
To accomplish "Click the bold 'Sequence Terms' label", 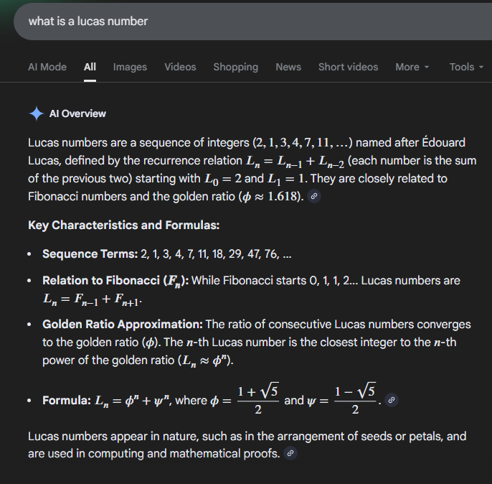I will [89, 254].
